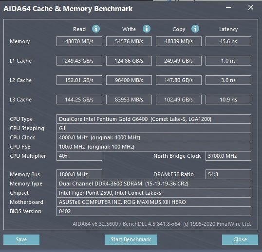Screen dimensions: 262x252
Task: Close window with the title bar X
Action: tap(251, 7)
